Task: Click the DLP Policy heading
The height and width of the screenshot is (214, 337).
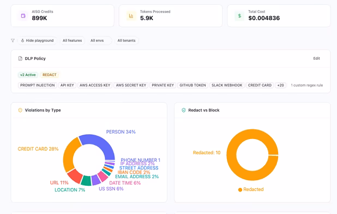Action: click(35, 59)
